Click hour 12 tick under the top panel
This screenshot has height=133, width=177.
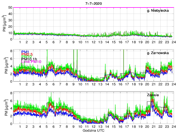coord(93,42)
